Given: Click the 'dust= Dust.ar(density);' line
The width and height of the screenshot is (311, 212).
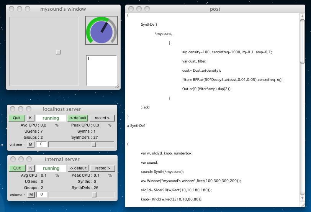Looking at the screenshot, I should [x=201, y=70].
